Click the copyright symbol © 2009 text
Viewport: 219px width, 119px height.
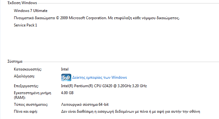pyautogui.click(x=62, y=18)
